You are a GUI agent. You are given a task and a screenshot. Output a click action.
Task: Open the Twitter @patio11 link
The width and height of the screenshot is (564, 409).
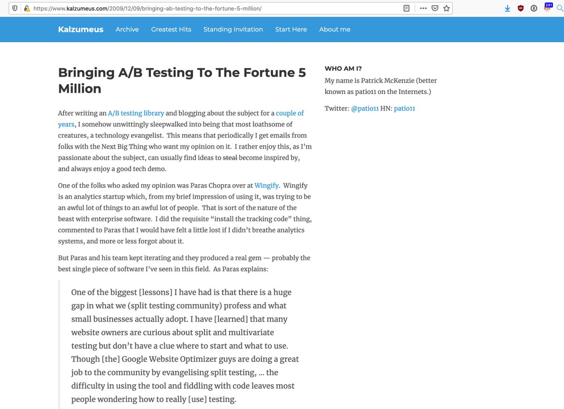click(365, 109)
